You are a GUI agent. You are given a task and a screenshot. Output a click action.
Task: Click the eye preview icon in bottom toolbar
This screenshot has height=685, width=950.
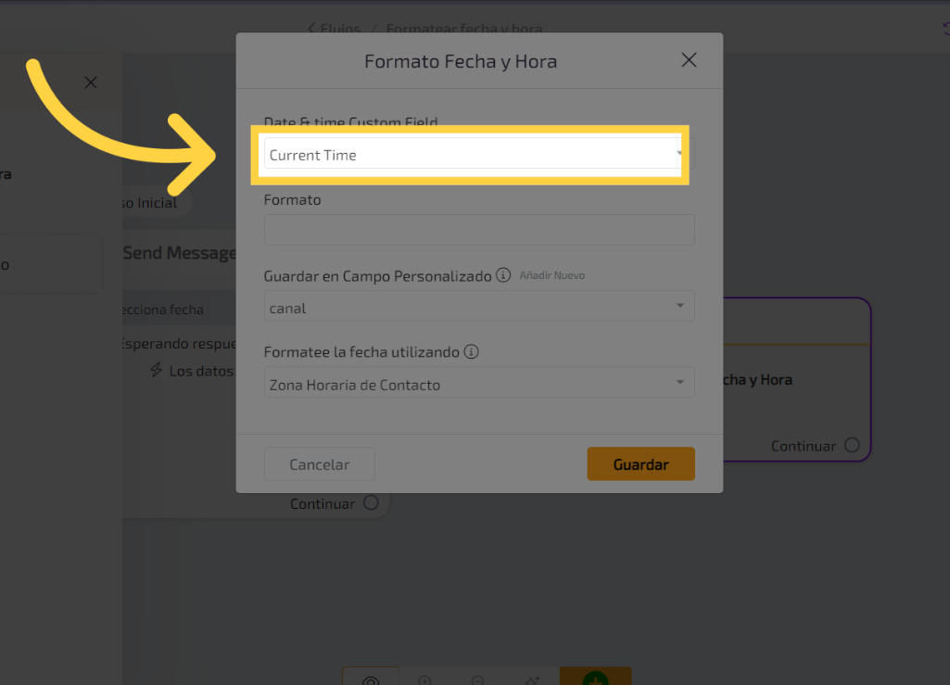tap(371, 681)
